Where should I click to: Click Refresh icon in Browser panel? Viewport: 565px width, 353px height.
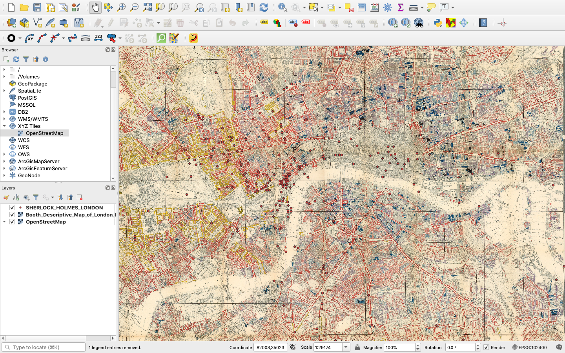(16, 59)
